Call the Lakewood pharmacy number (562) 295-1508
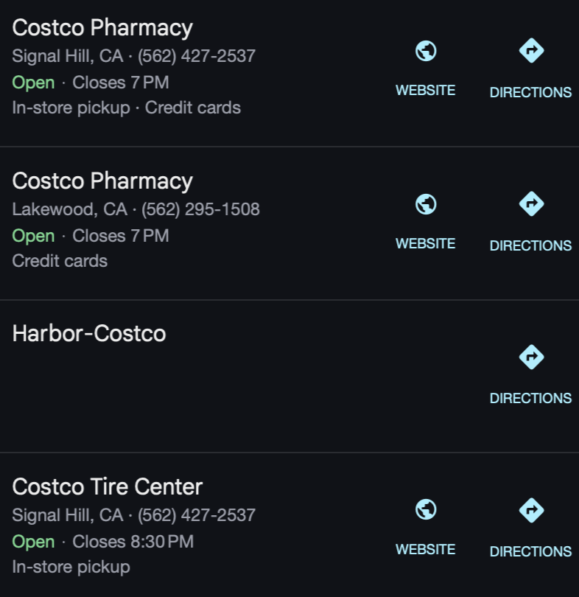The image size is (579, 597). pyautogui.click(x=200, y=209)
